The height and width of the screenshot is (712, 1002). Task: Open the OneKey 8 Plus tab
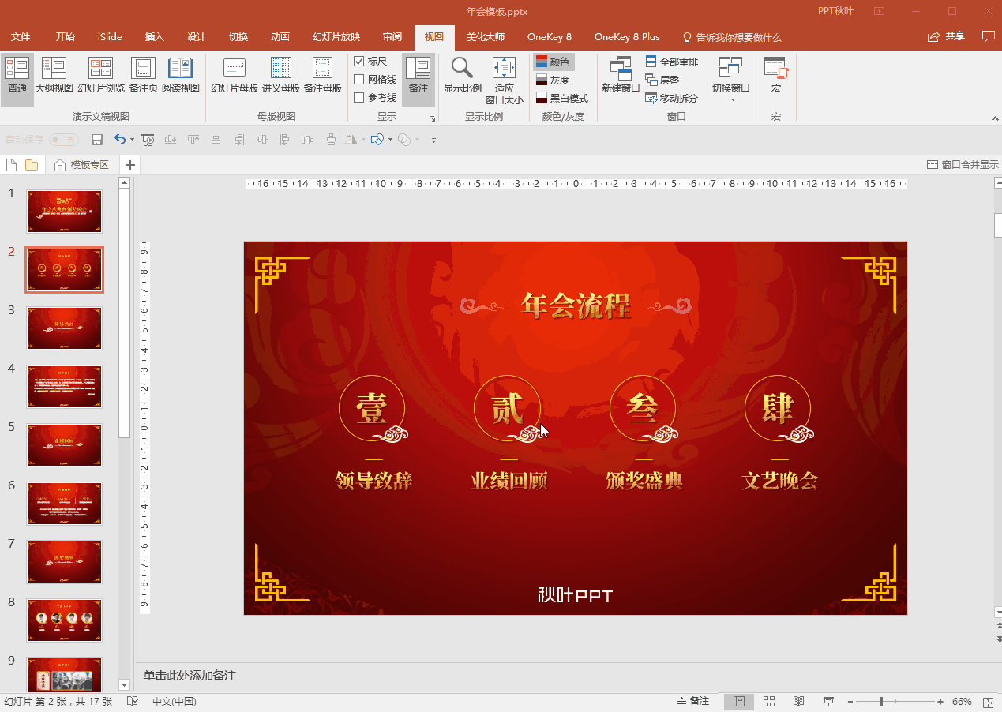click(x=627, y=37)
